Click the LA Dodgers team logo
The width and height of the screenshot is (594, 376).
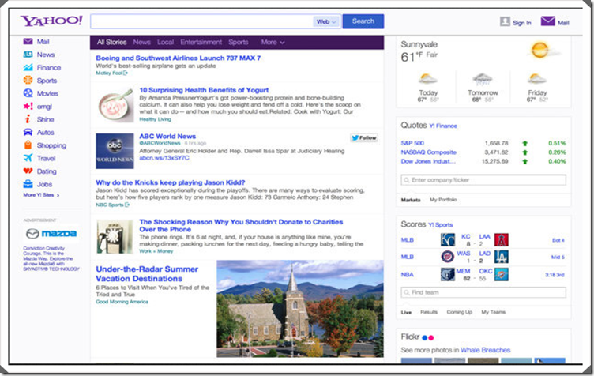(x=502, y=257)
